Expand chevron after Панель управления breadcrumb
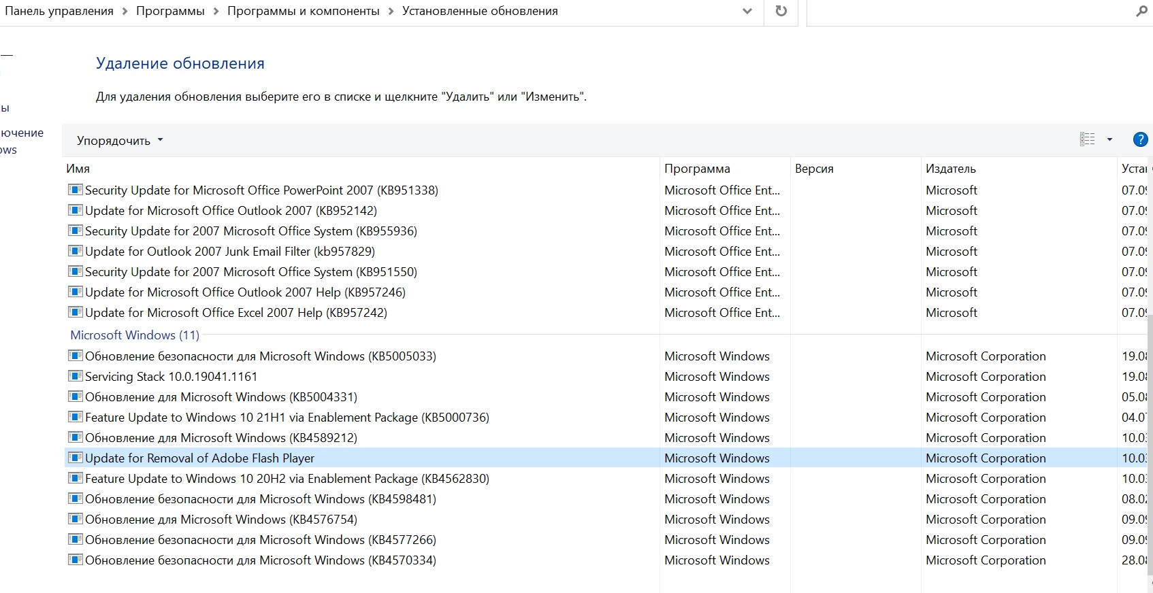Image resolution: width=1153 pixels, height=593 pixels. [x=125, y=11]
